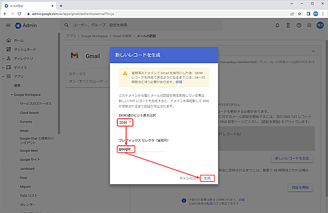Open サービスのステータス in sidebar
This screenshot has height=213, width=328.
point(35,104)
